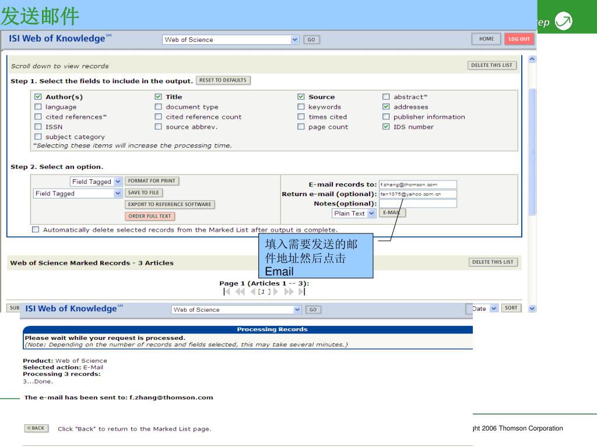Toggle the Author(s) checkbox
This screenshot has height=447, width=597.
pyautogui.click(x=38, y=97)
